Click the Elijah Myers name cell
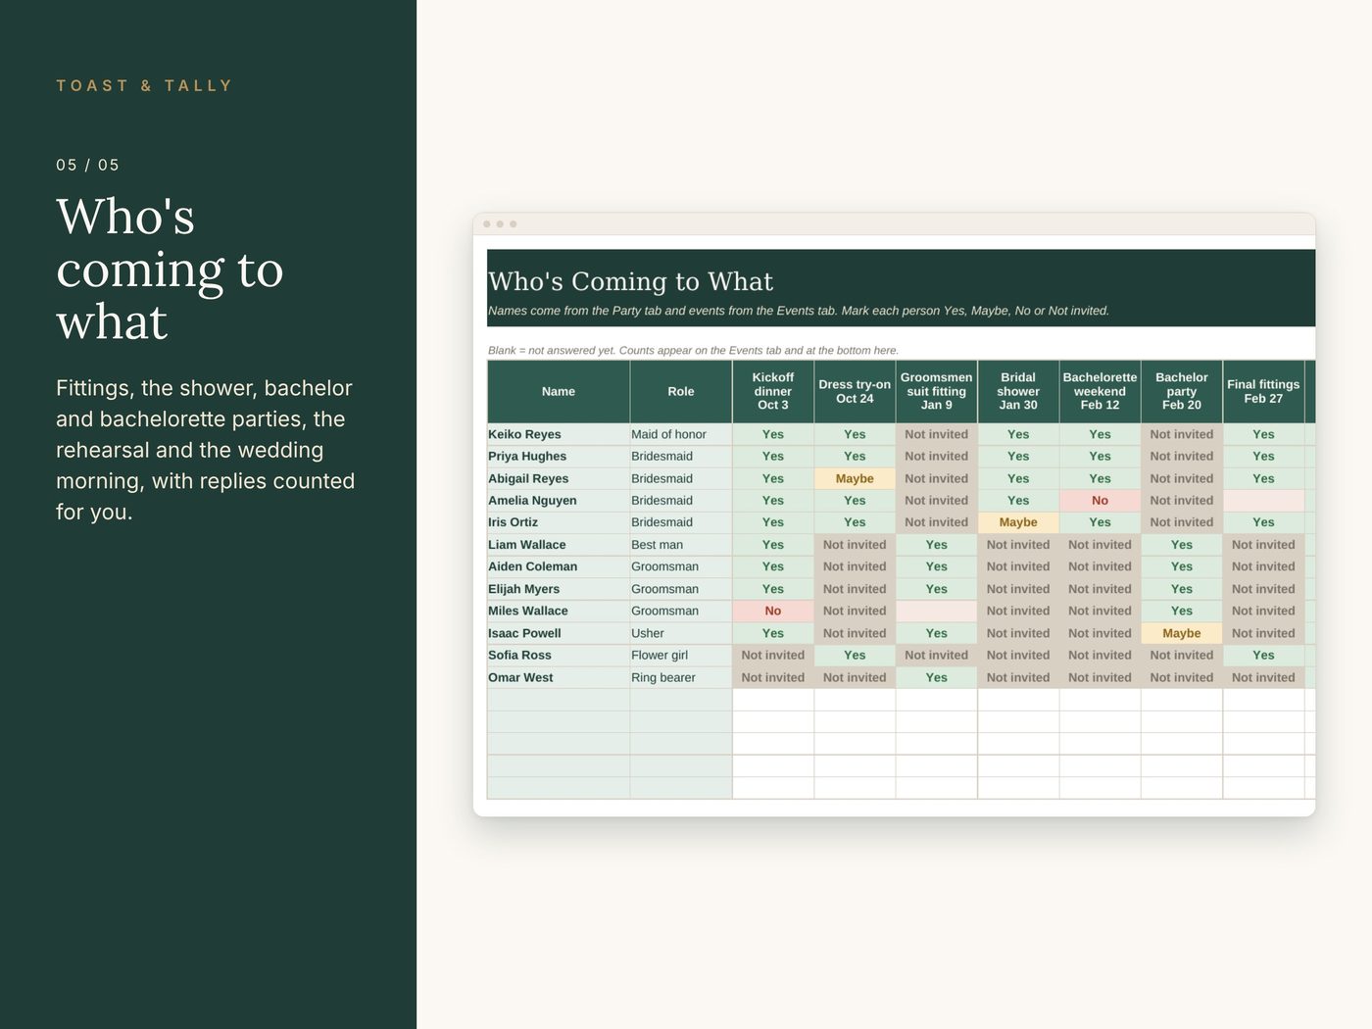Viewport: 1372px width, 1029px height. 559,589
